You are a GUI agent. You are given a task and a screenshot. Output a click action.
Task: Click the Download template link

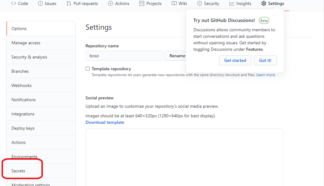pos(105,122)
